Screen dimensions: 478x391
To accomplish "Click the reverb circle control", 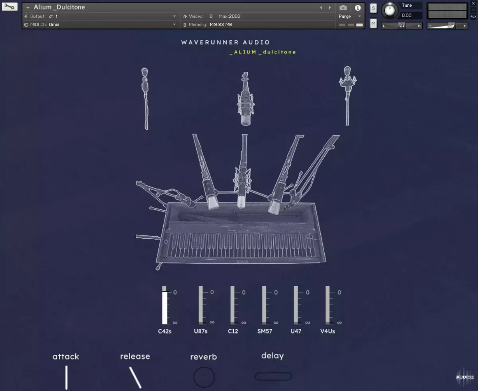I will point(204,377).
